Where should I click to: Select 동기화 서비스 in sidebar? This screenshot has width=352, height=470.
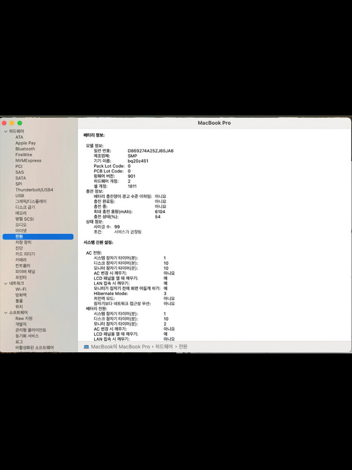(x=27, y=336)
